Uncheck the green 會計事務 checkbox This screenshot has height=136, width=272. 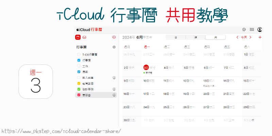(79, 89)
